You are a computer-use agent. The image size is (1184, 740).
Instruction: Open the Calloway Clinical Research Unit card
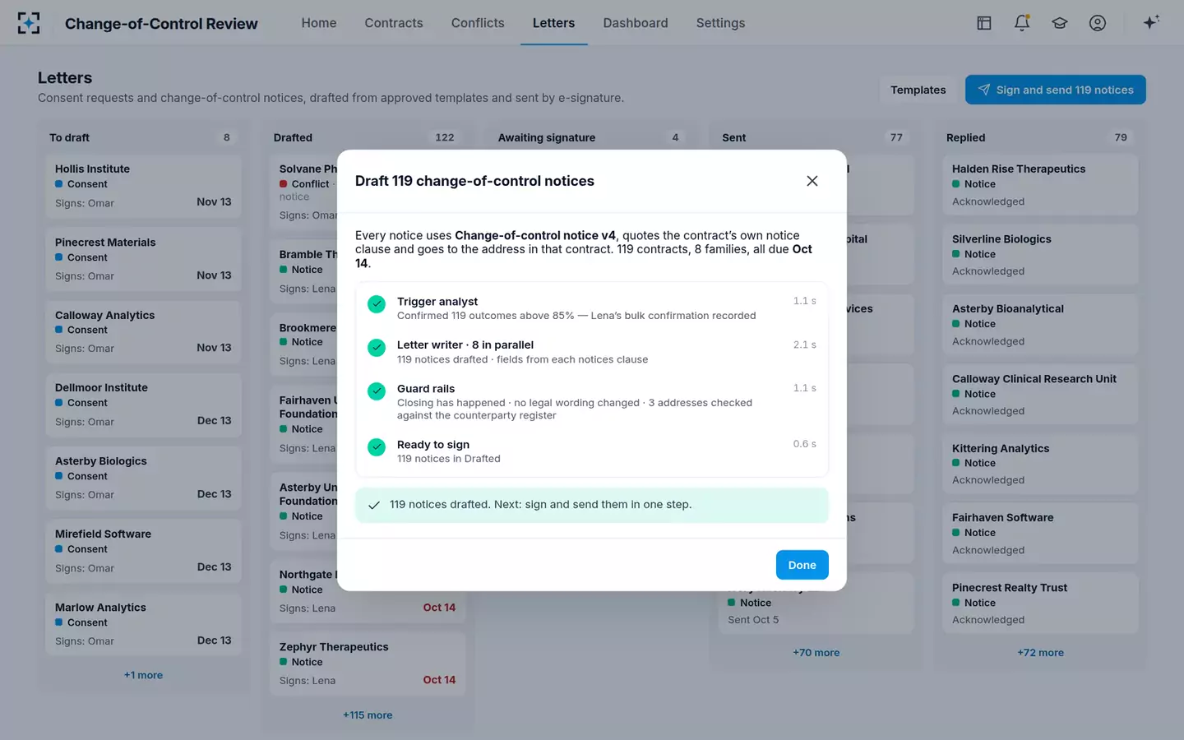1040,395
